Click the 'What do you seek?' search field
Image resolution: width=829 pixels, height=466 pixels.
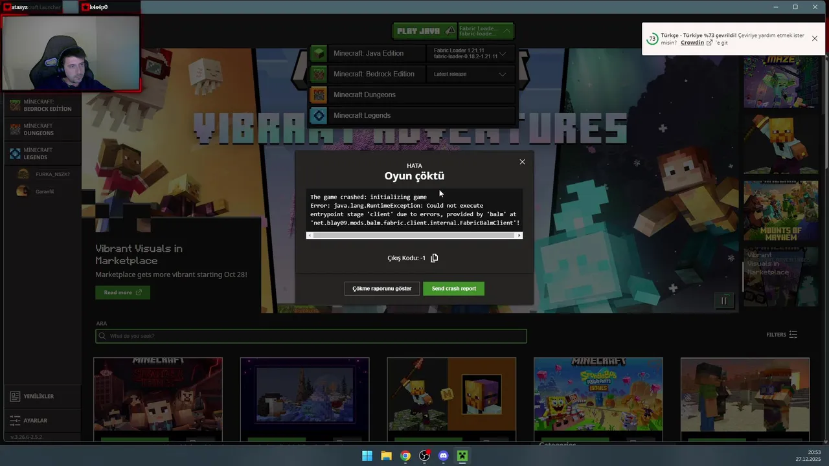point(311,336)
